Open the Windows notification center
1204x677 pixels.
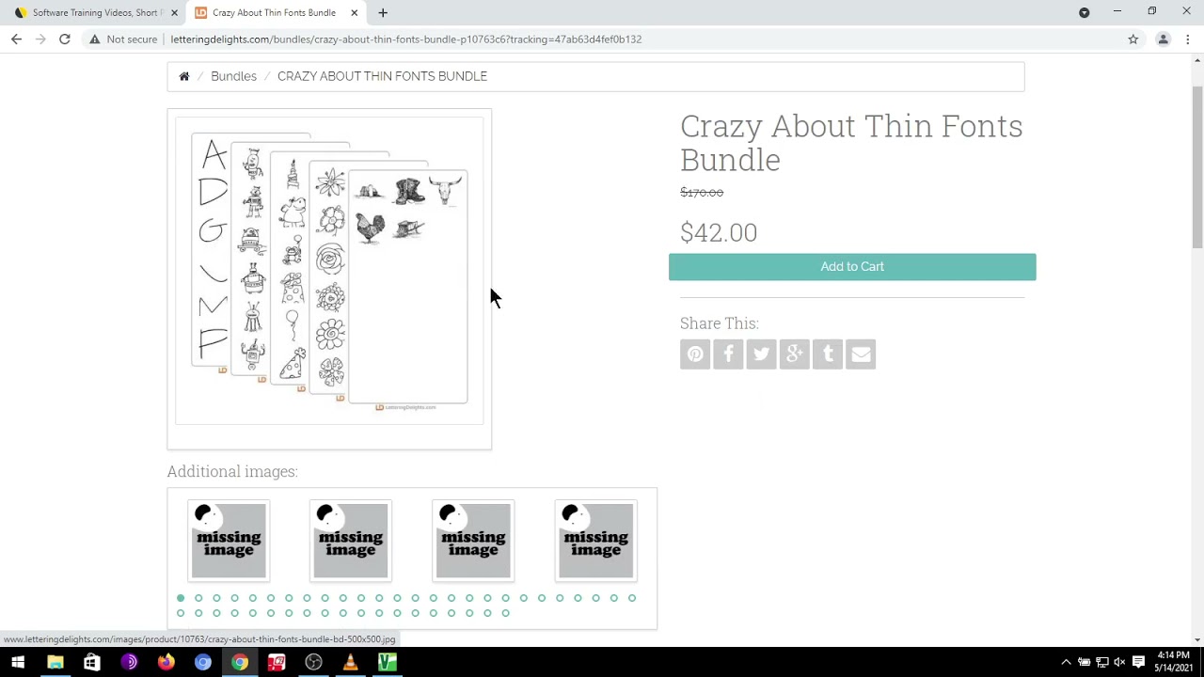[1138, 663]
